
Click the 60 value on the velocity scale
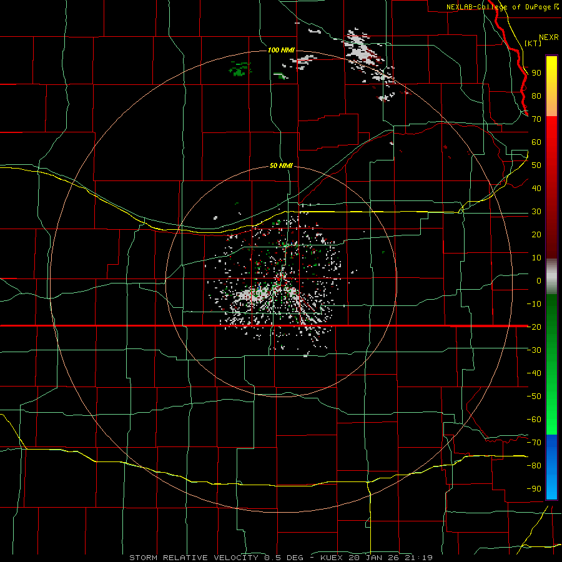536,142
